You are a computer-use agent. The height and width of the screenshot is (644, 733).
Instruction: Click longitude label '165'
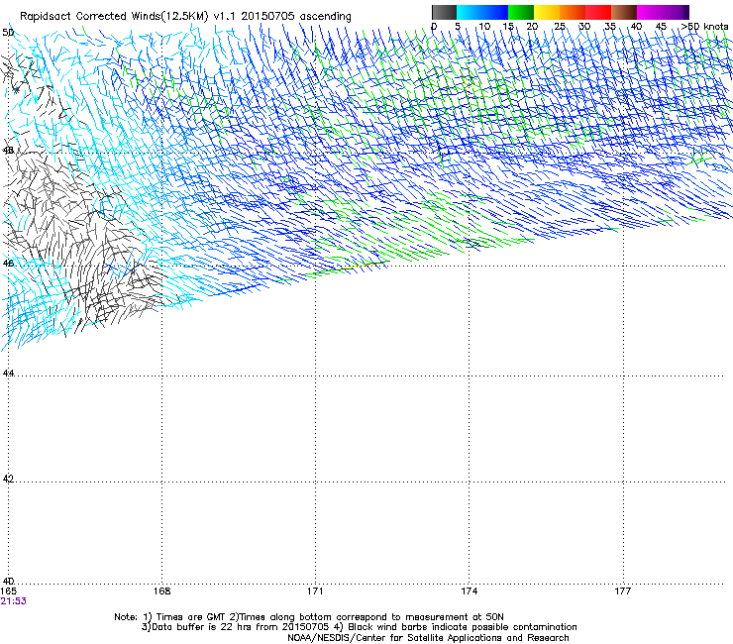[x=8, y=591]
